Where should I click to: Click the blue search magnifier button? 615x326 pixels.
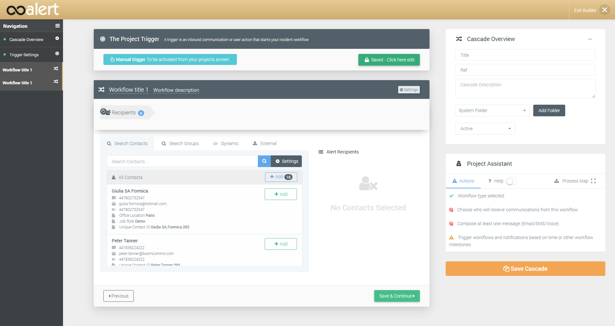click(x=264, y=161)
